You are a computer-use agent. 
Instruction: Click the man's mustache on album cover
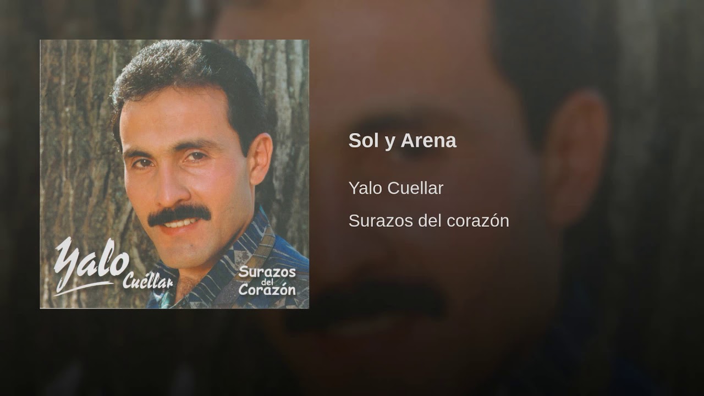point(179,214)
